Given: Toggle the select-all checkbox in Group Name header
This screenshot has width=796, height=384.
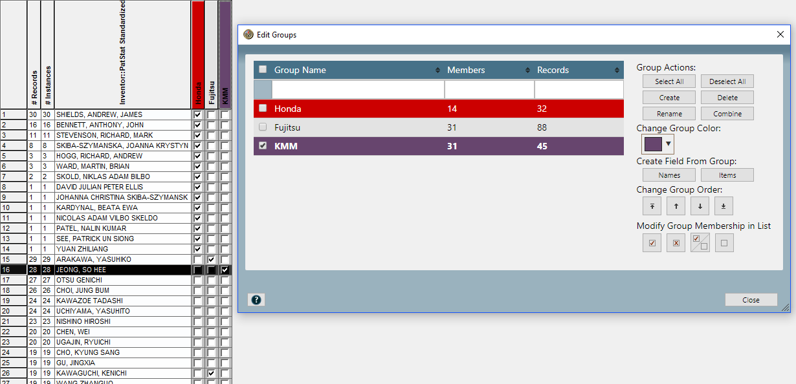Looking at the screenshot, I should pos(263,70).
